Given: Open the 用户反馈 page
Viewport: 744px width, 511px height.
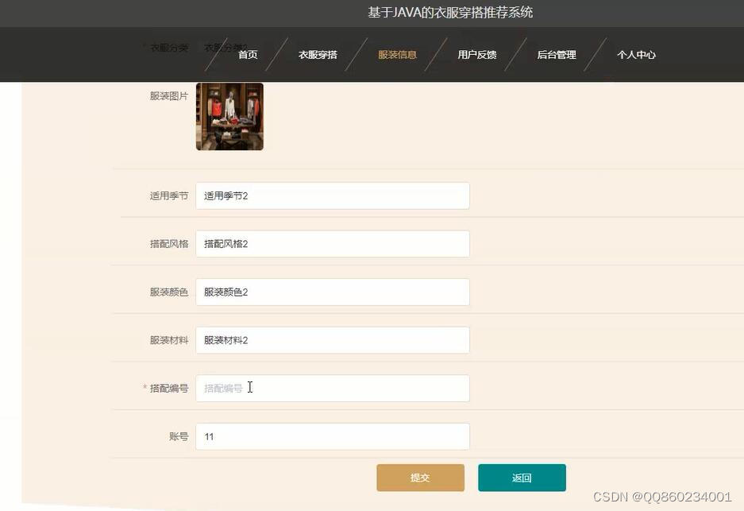Looking at the screenshot, I should point(477,55).
